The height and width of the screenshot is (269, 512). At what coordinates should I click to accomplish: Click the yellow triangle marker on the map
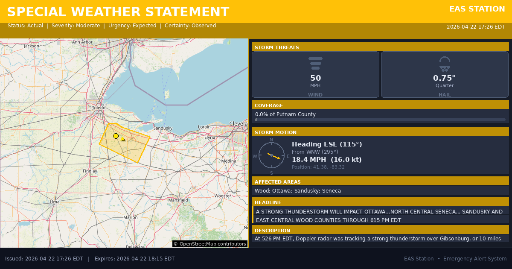[123, 139]
